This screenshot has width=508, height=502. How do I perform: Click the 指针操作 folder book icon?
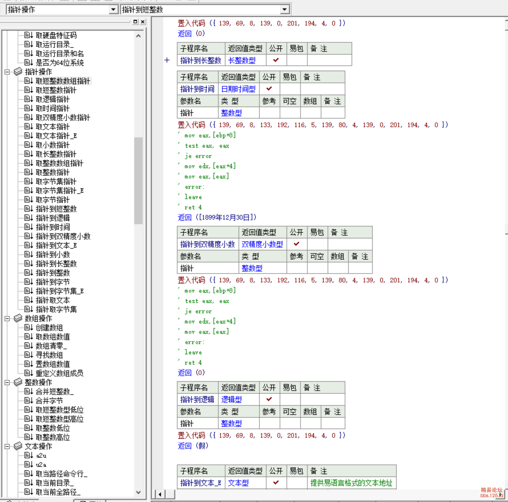tap(18, 72)
